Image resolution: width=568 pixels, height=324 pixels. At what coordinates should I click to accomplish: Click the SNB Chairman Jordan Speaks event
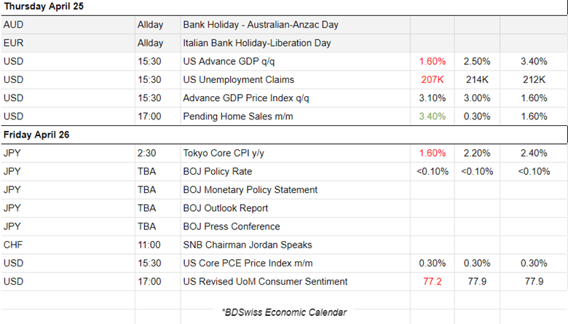(x=246, y=245)
